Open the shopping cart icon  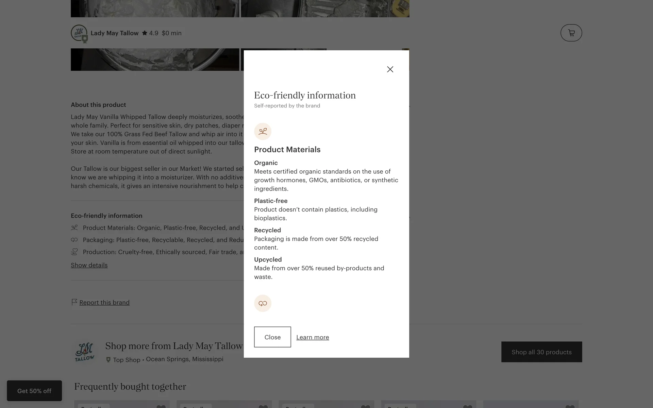[571, 33]
